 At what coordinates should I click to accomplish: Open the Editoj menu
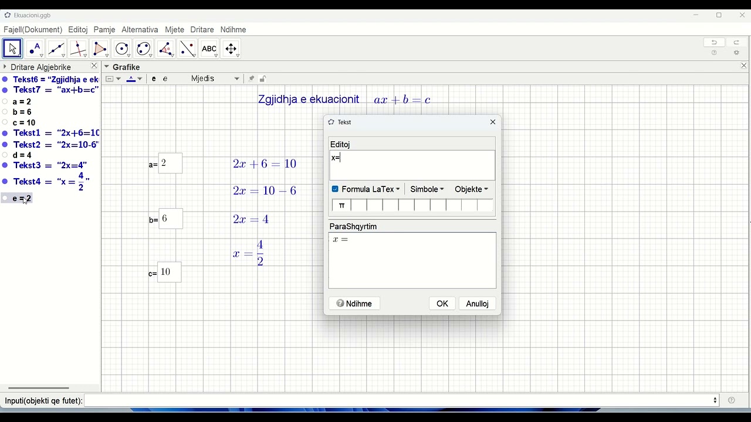(x=77, y=29)
